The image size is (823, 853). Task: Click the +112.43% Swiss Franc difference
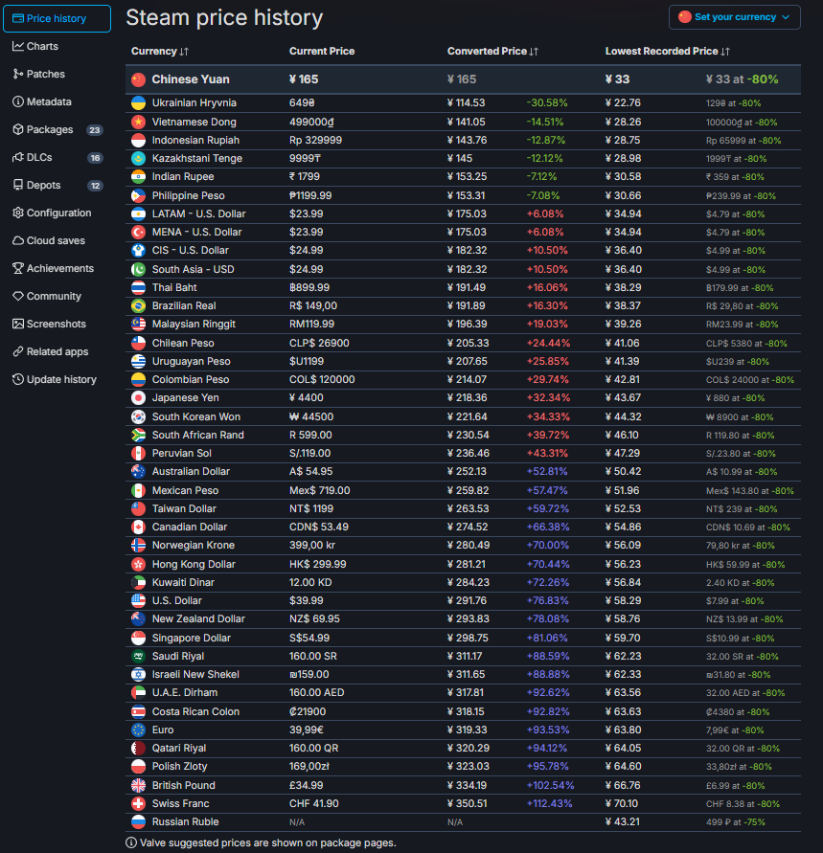pyautogui.click(x=549, y=803)
